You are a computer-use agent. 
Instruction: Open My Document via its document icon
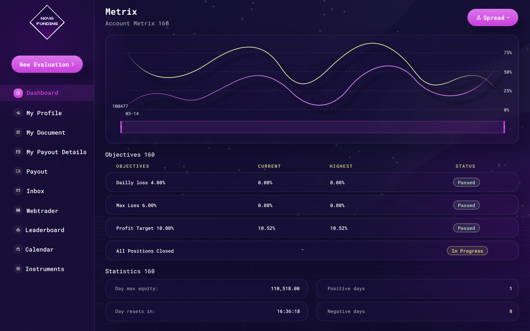pos(18,132)
